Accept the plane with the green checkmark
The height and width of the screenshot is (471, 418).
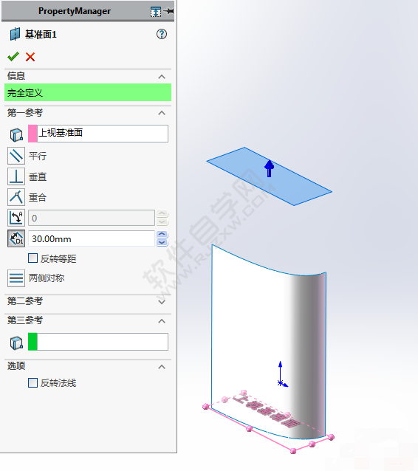click(13, 56)
